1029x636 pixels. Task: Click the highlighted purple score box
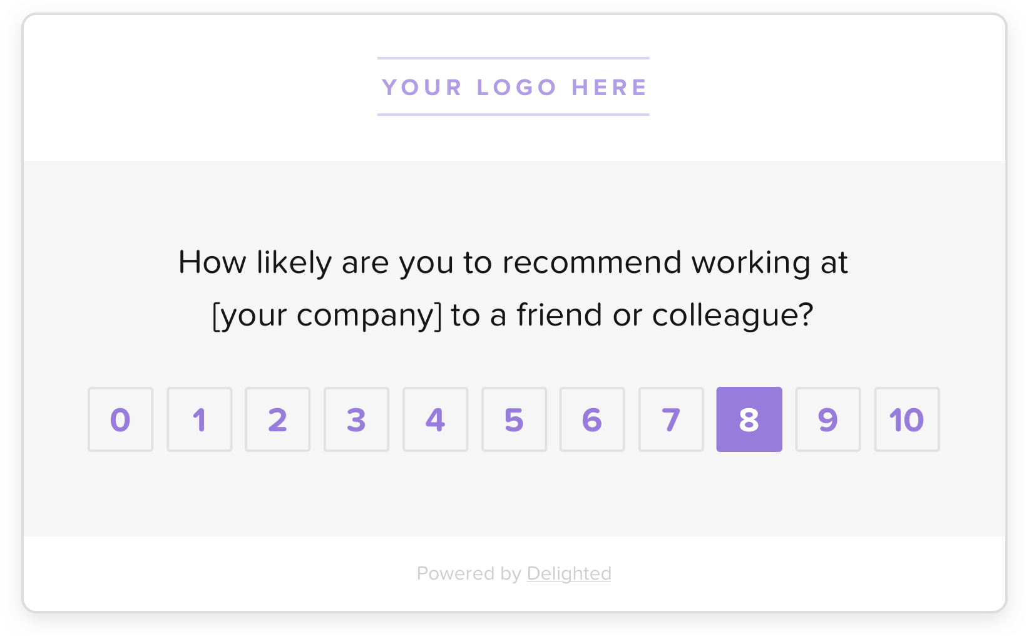click(x=749, y=419)
